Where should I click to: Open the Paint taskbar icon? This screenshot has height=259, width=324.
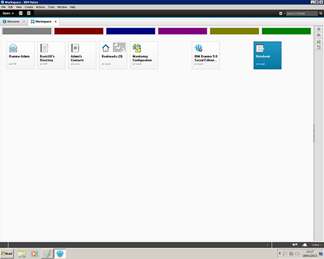47,254
